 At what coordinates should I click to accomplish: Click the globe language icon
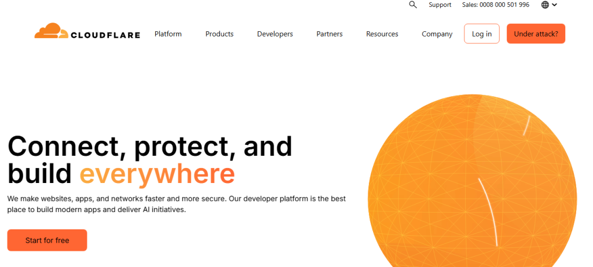coord(545,5)
